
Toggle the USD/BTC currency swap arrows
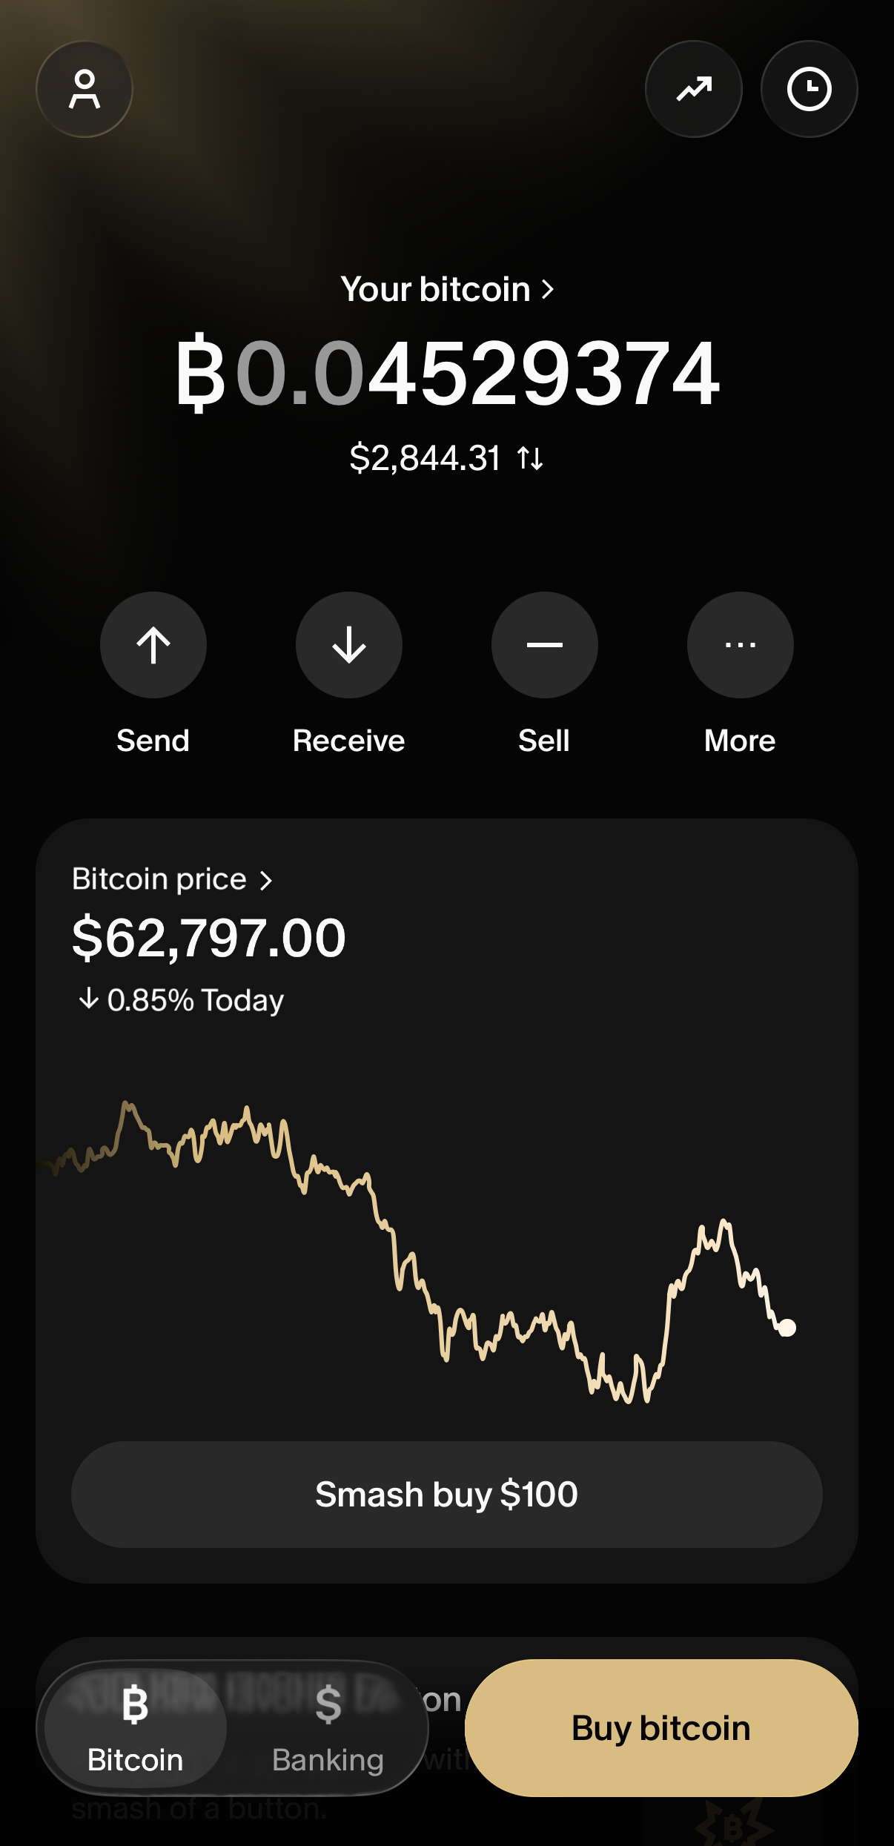coord(531,458)
